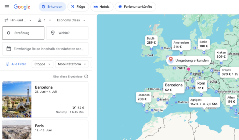This screenshot has width=239, height=140.
Task: Click the location pin icon in Wohin? field
Action: click(53, 33)
